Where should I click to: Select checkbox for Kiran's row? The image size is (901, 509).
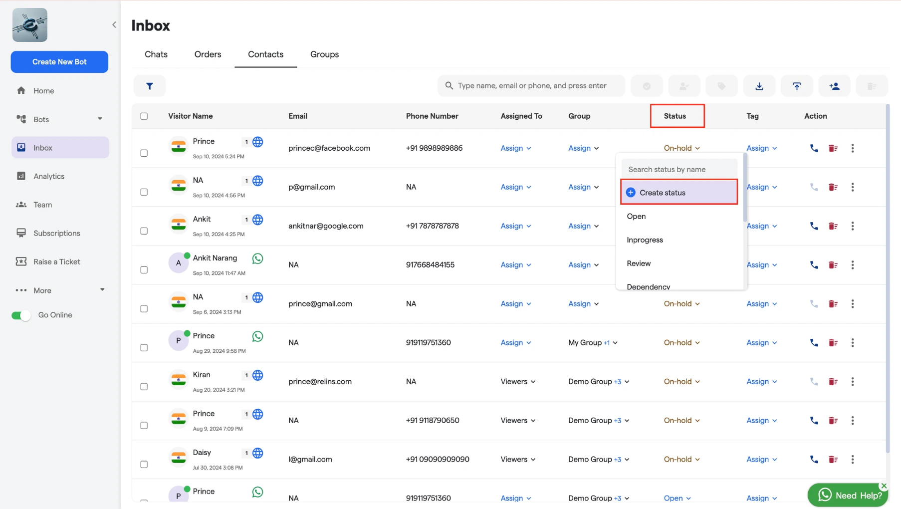[x=144, y=387]
